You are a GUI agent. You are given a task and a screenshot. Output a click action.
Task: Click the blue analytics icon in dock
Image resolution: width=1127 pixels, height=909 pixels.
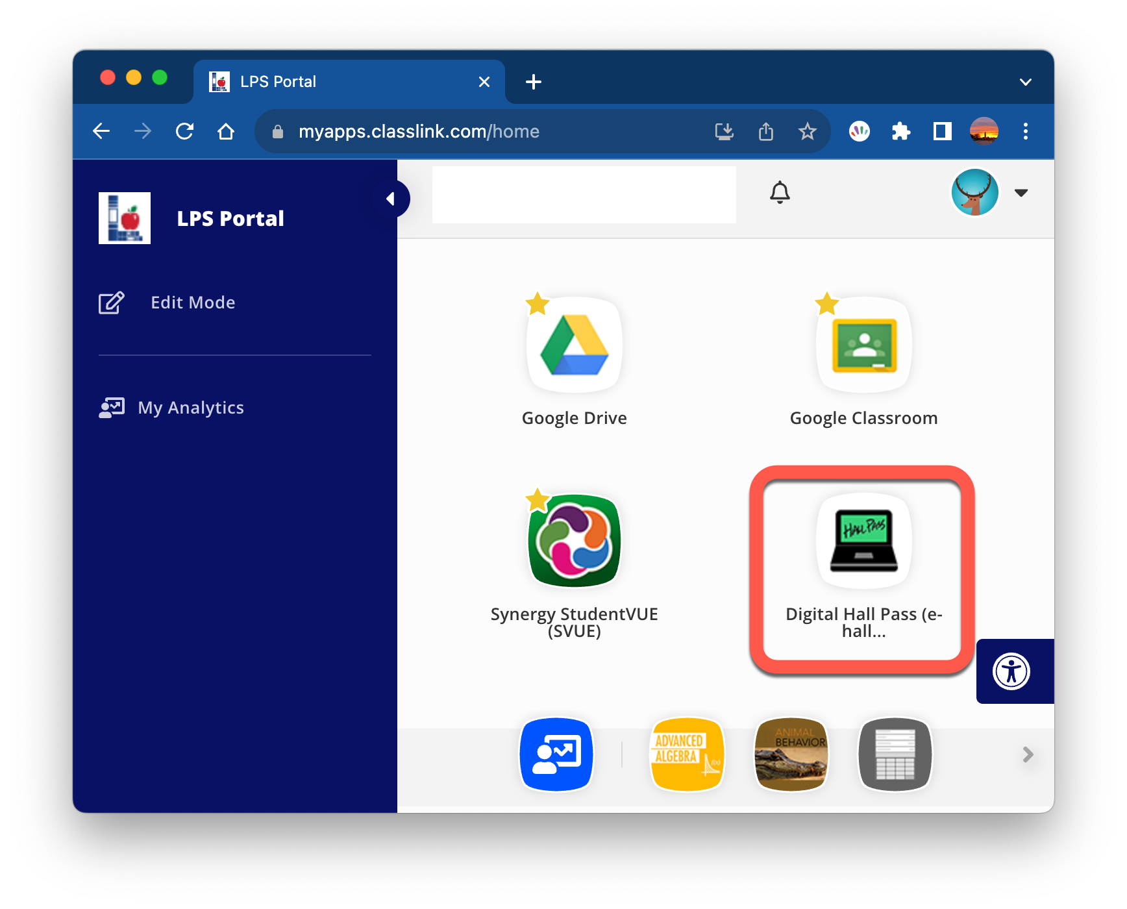click(x=556, y=754)
